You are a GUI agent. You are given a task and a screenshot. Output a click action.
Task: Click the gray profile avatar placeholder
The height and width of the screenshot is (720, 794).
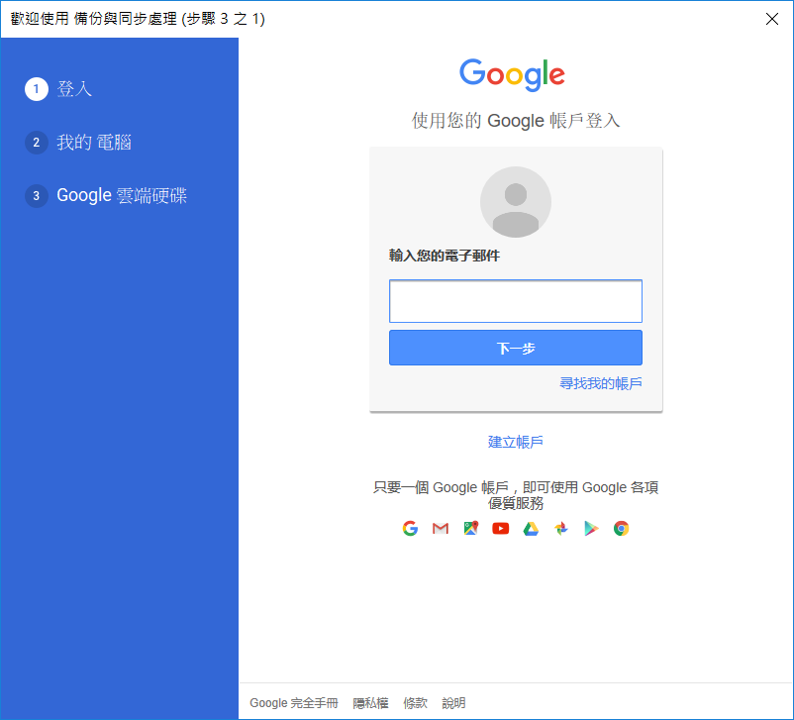pos(516,202)
